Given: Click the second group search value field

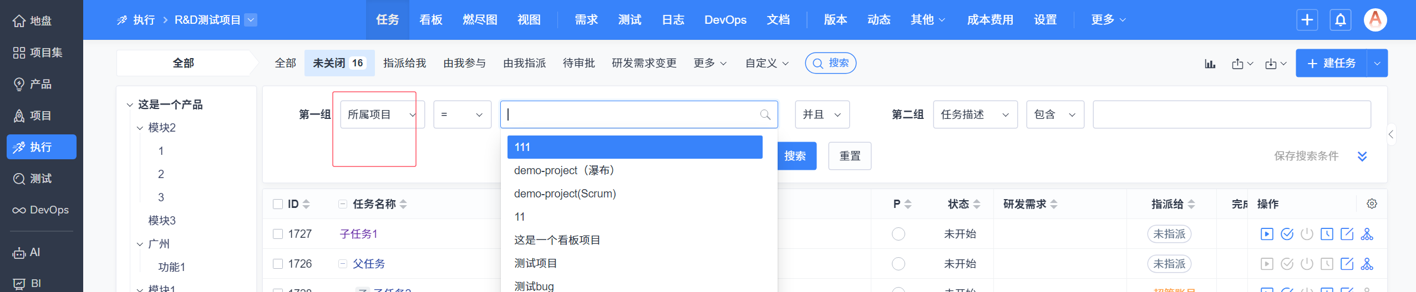Looking at the screenshot, I should tap(1231, 114).
